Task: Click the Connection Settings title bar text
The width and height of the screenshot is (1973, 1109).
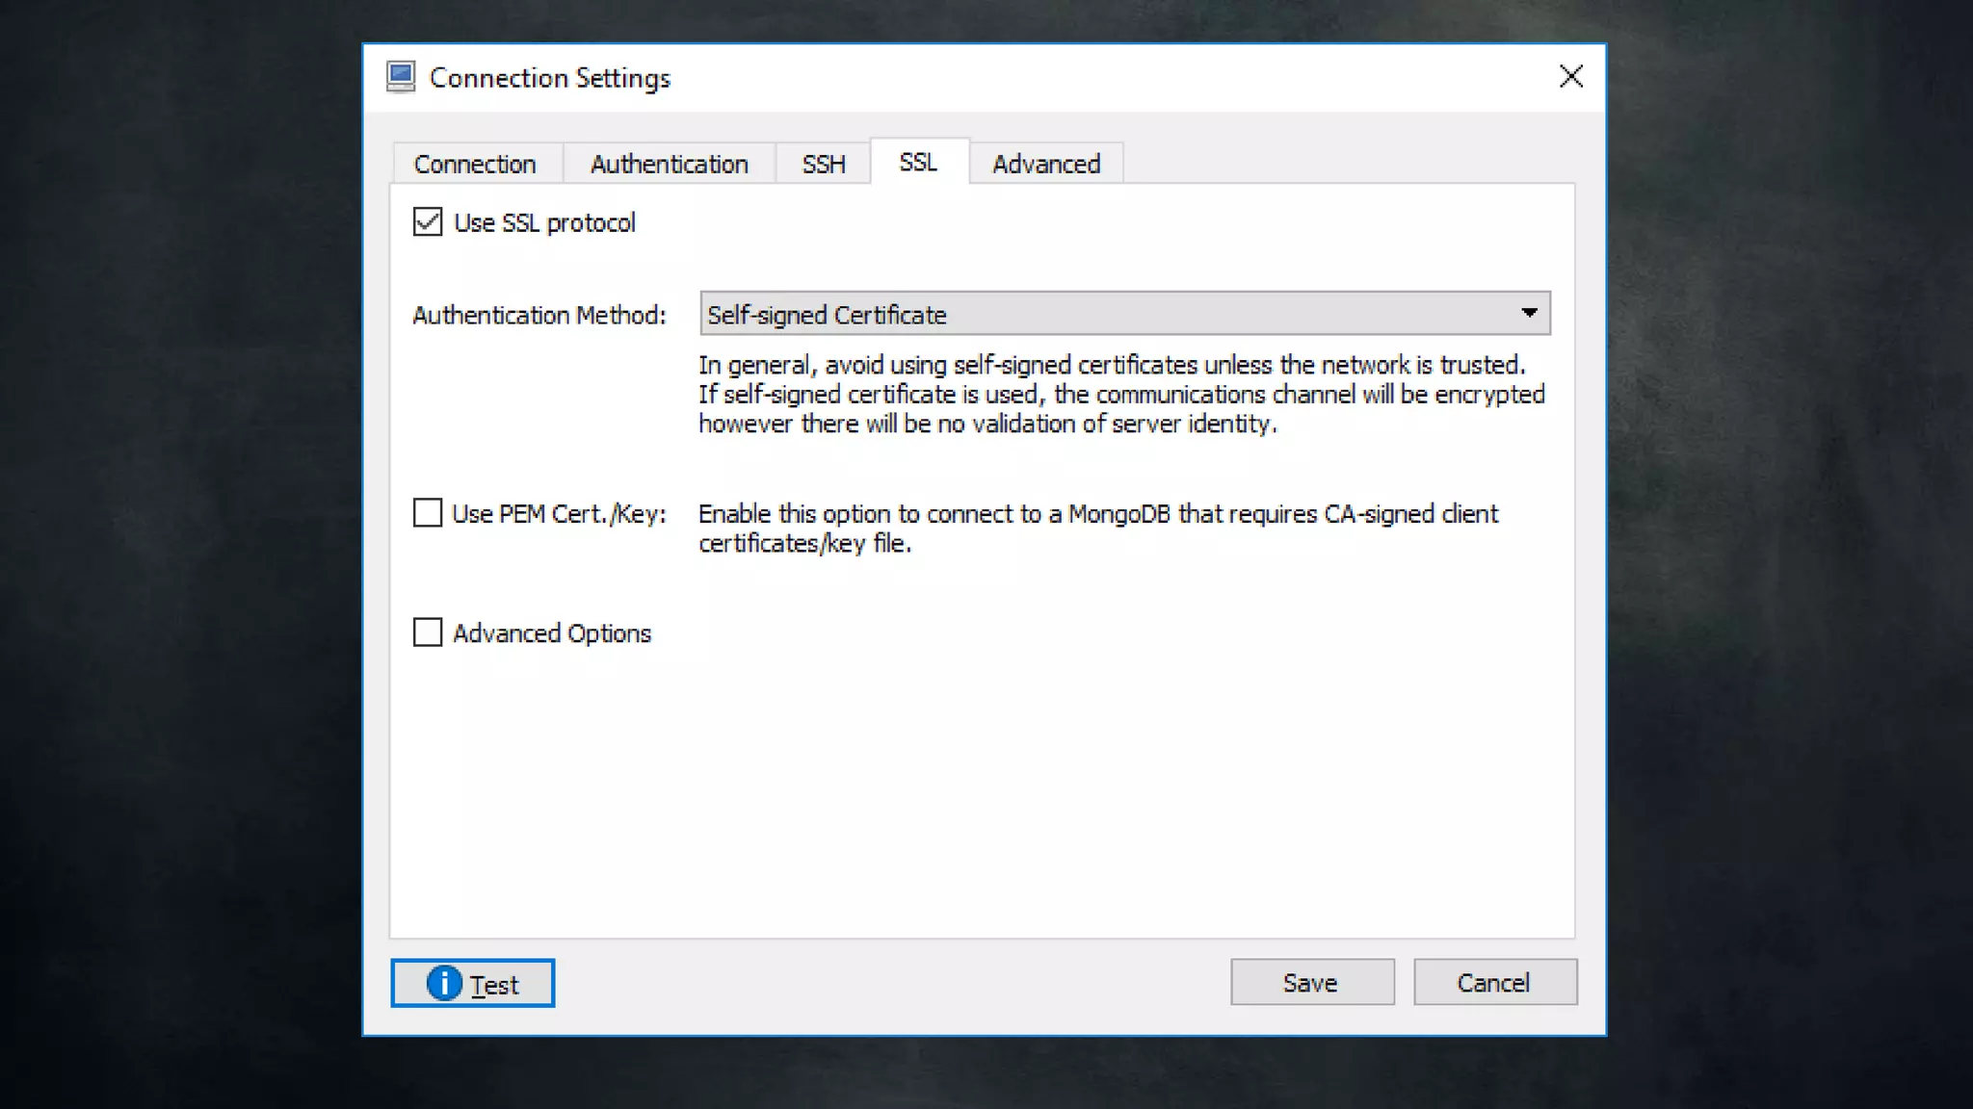Action: click(x=550, y=78)
